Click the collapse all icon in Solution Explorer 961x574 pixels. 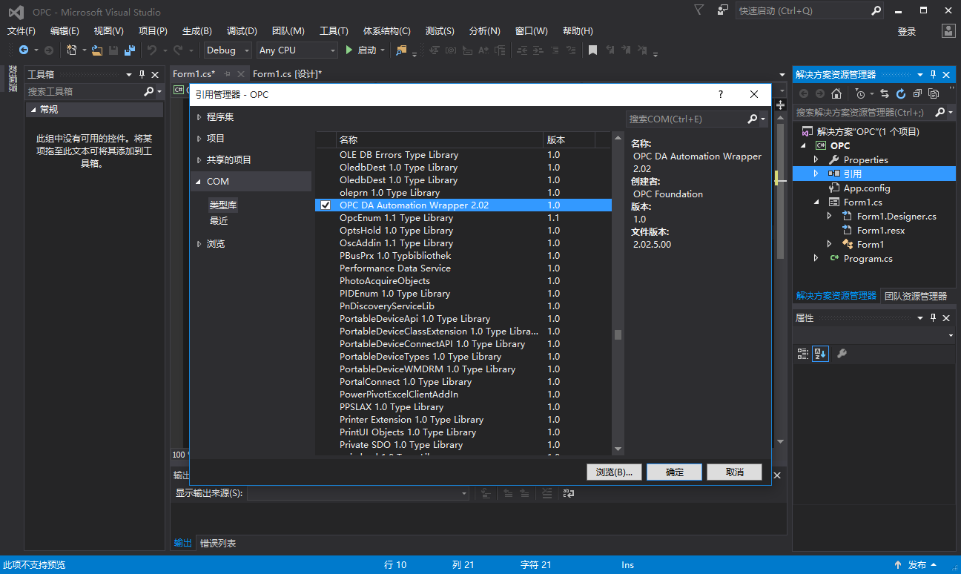coord(918,93)
